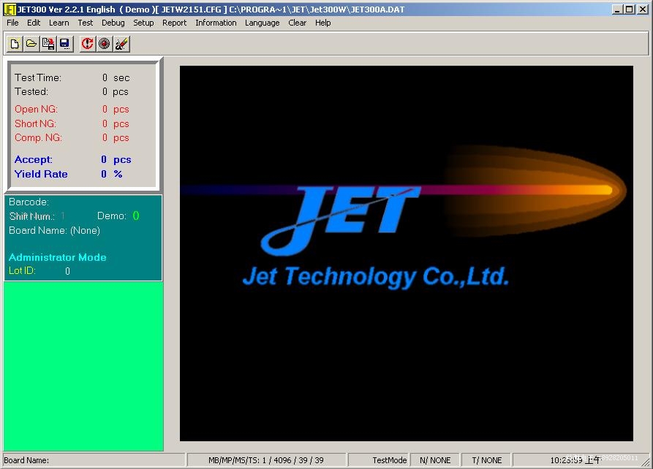Click the blue floppy Save As icon
The height and width of the screenshot is (469, 653).
65,44
